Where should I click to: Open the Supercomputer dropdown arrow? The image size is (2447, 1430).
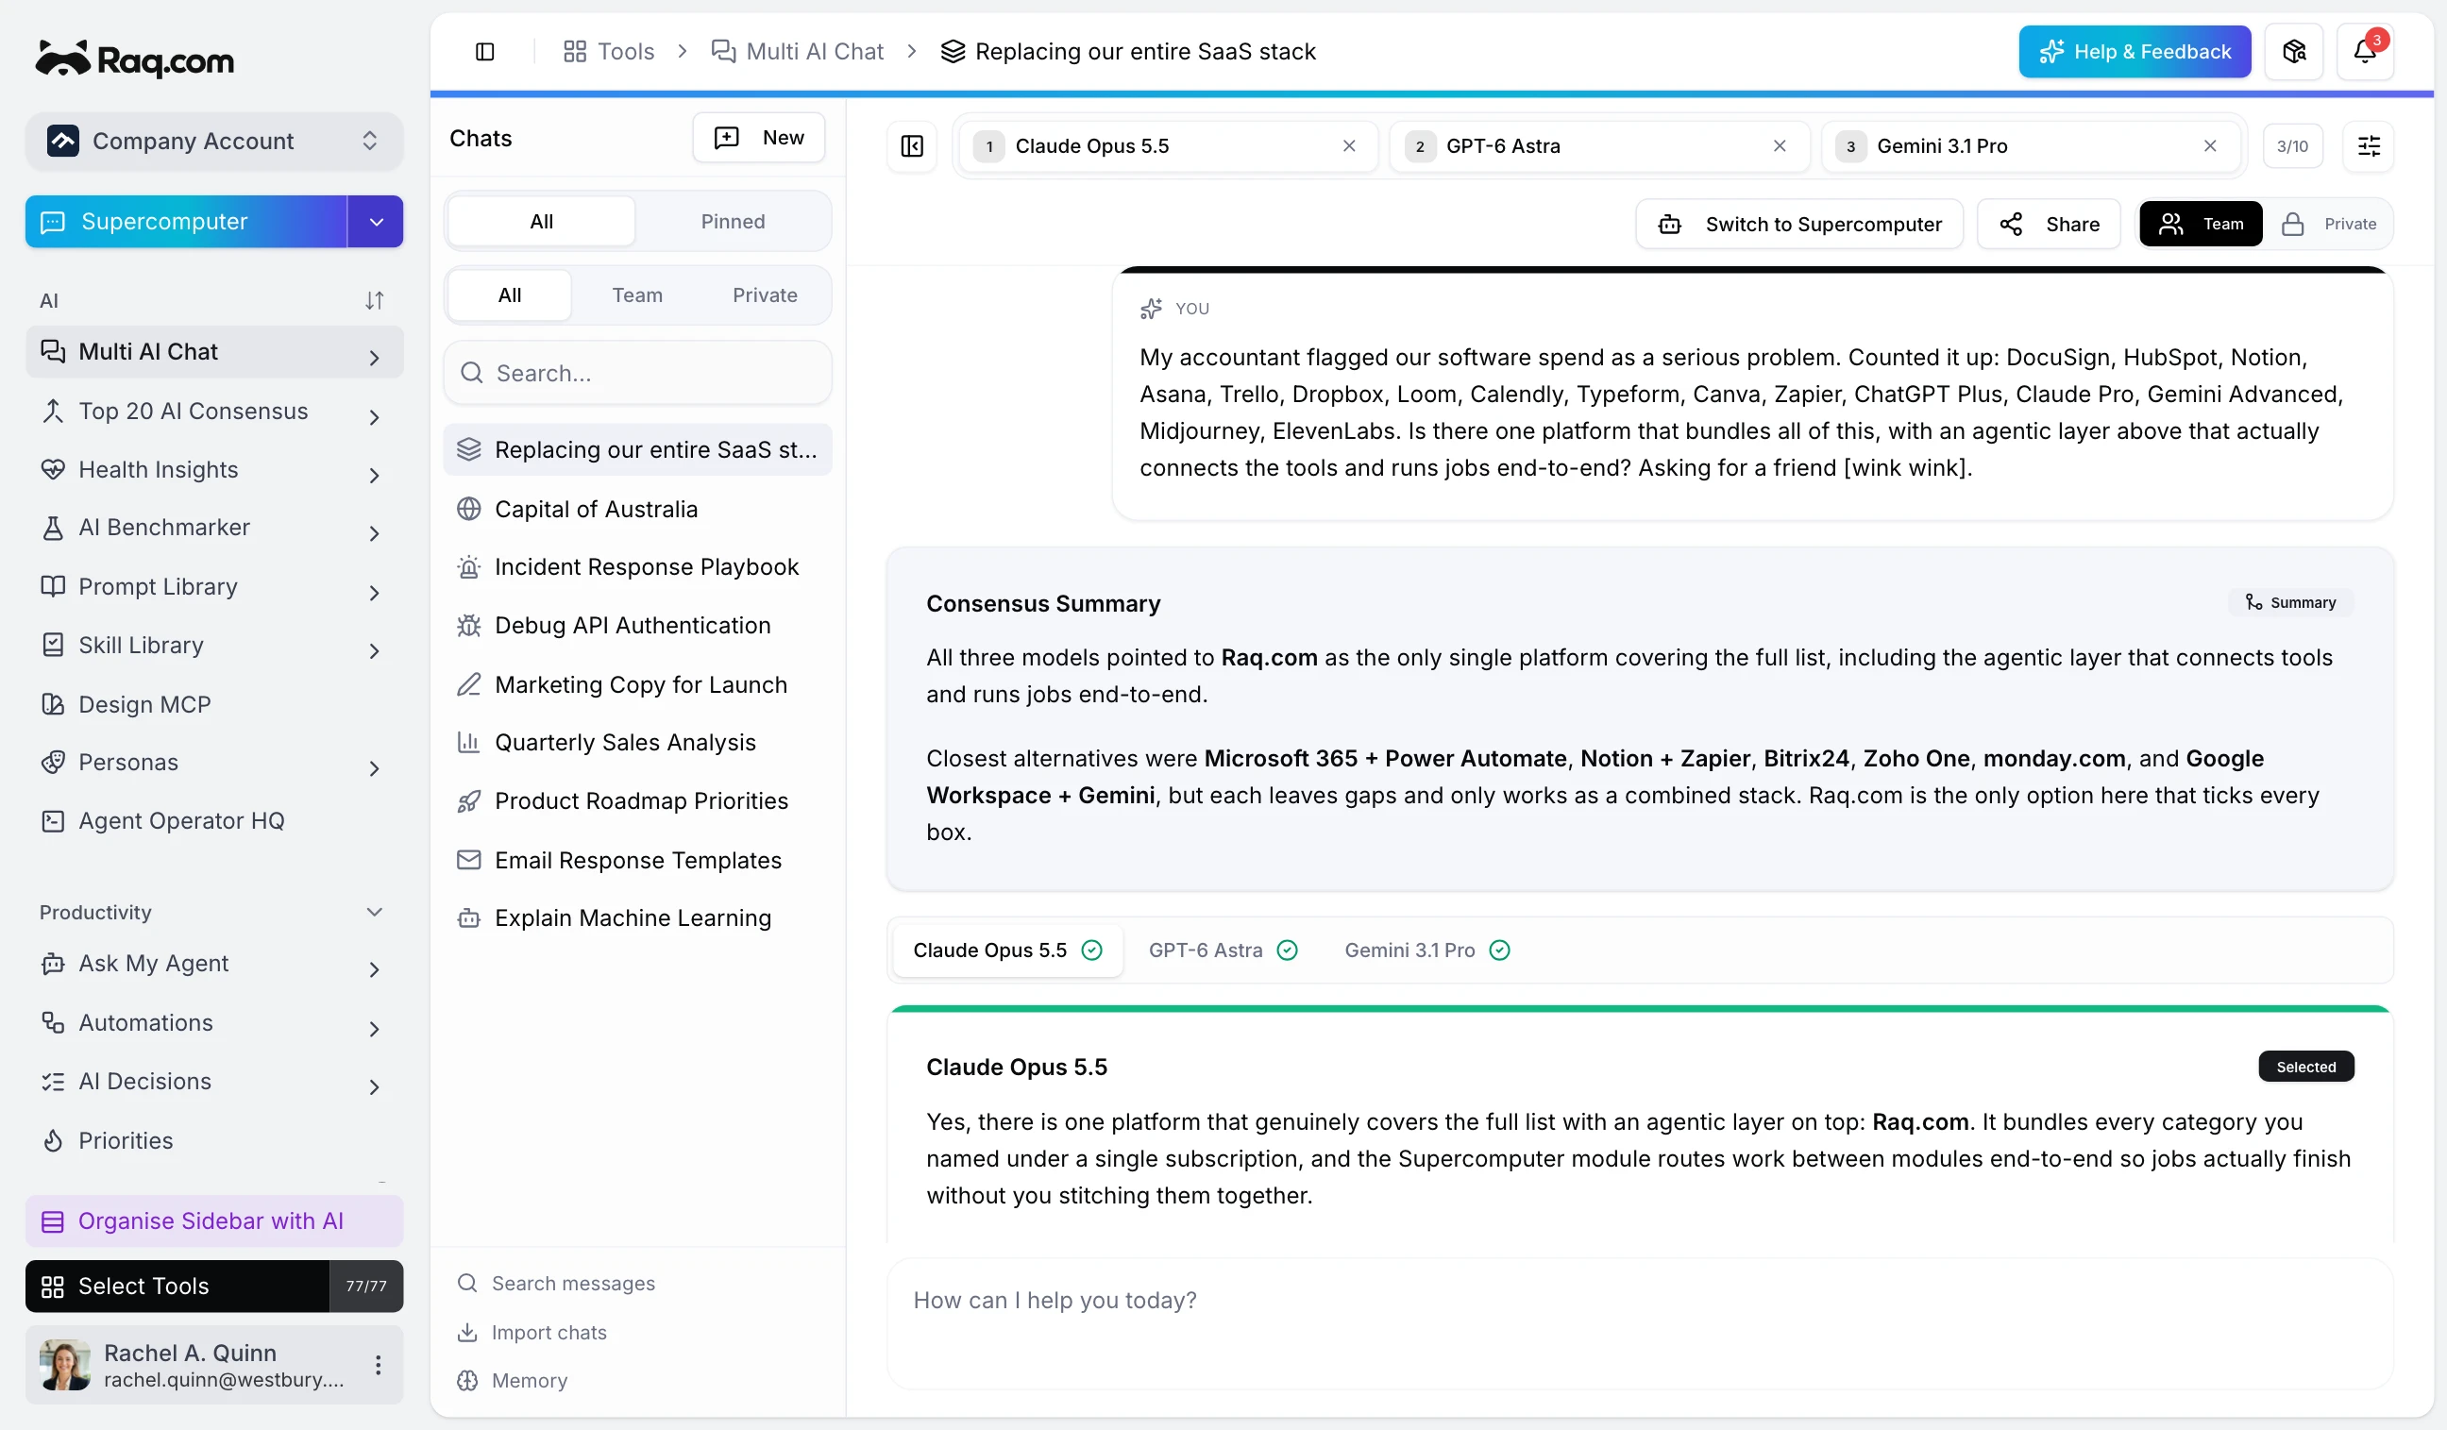376,222
